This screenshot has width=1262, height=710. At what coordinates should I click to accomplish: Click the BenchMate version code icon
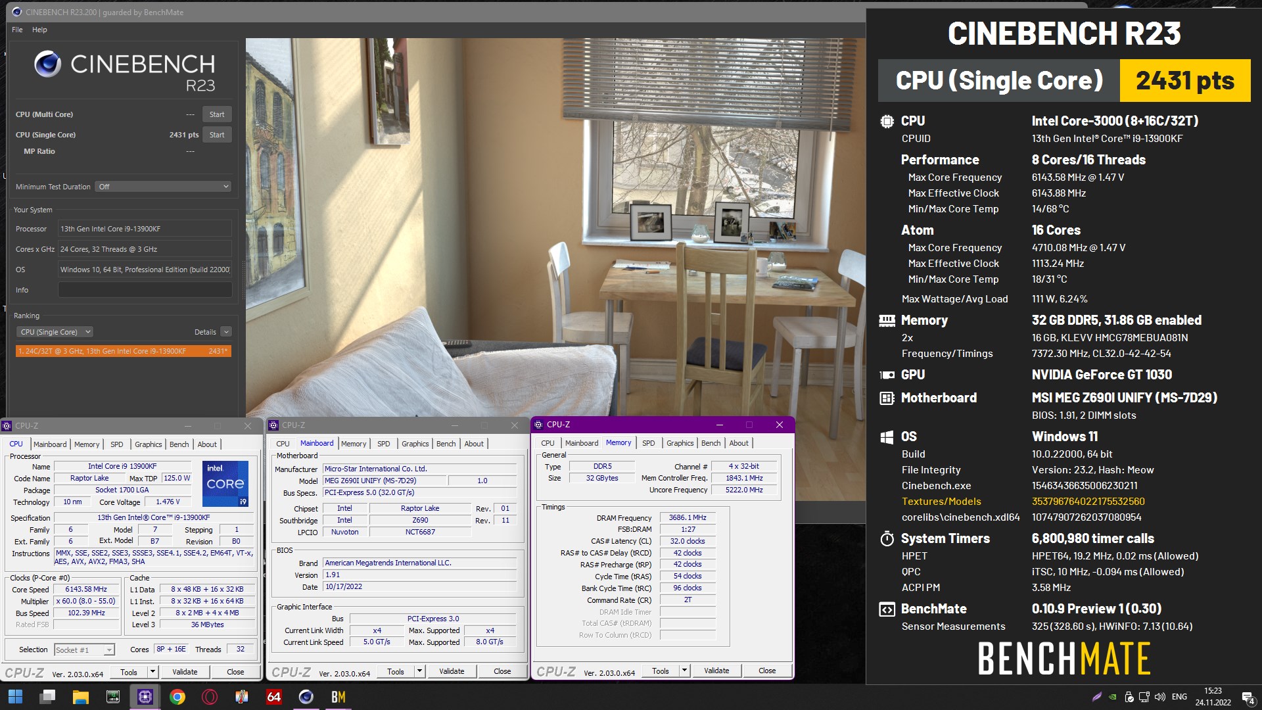pos(887,609)
